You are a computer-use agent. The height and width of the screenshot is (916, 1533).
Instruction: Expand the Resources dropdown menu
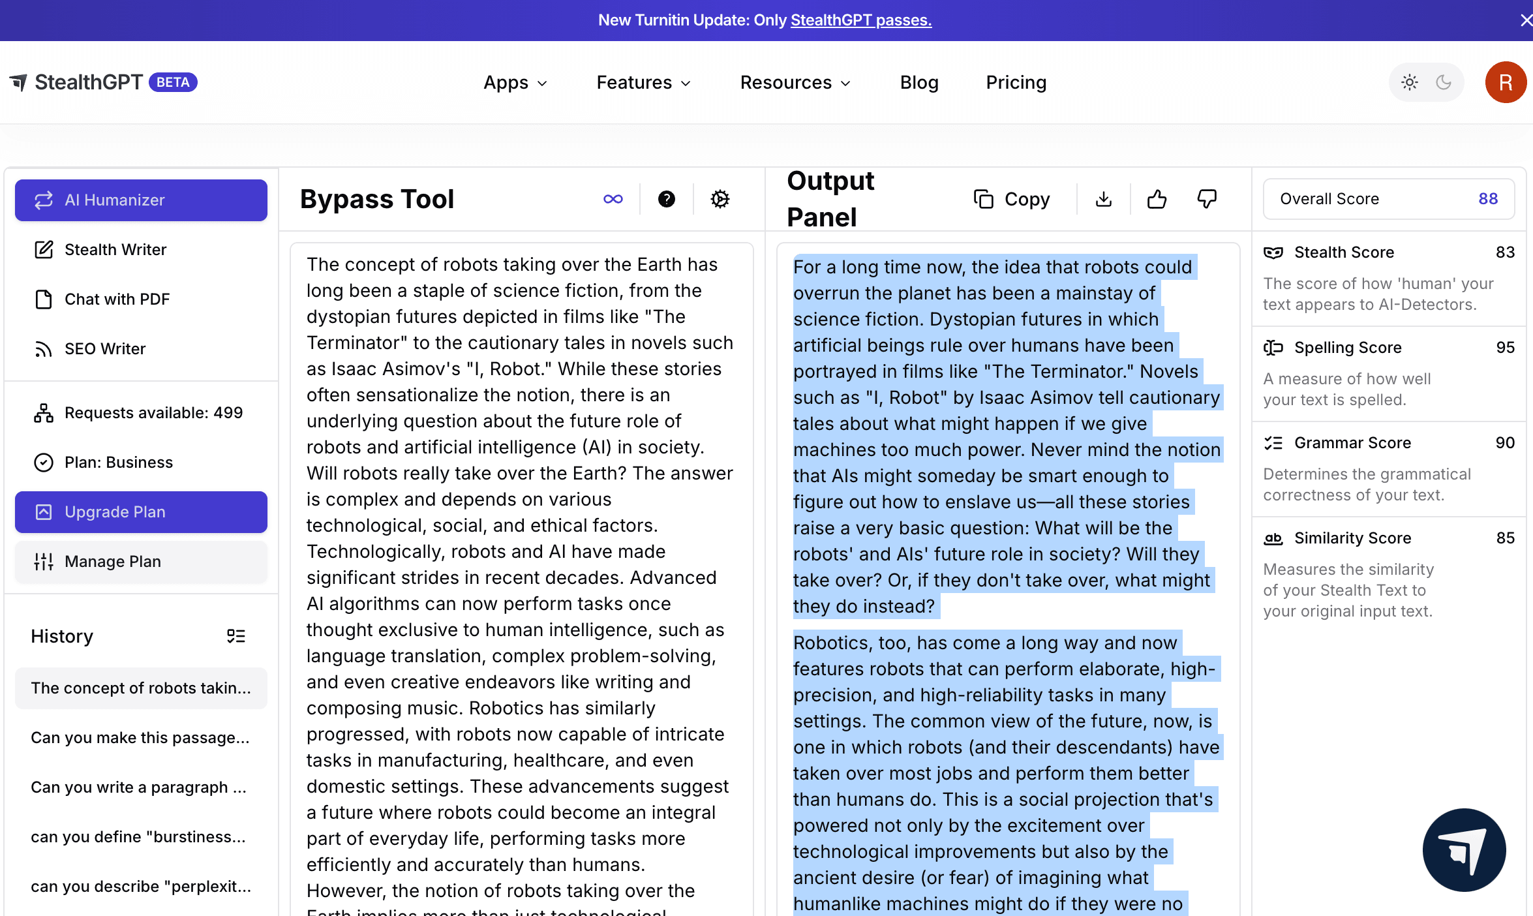pyautogui.click(x=795, y=83)
